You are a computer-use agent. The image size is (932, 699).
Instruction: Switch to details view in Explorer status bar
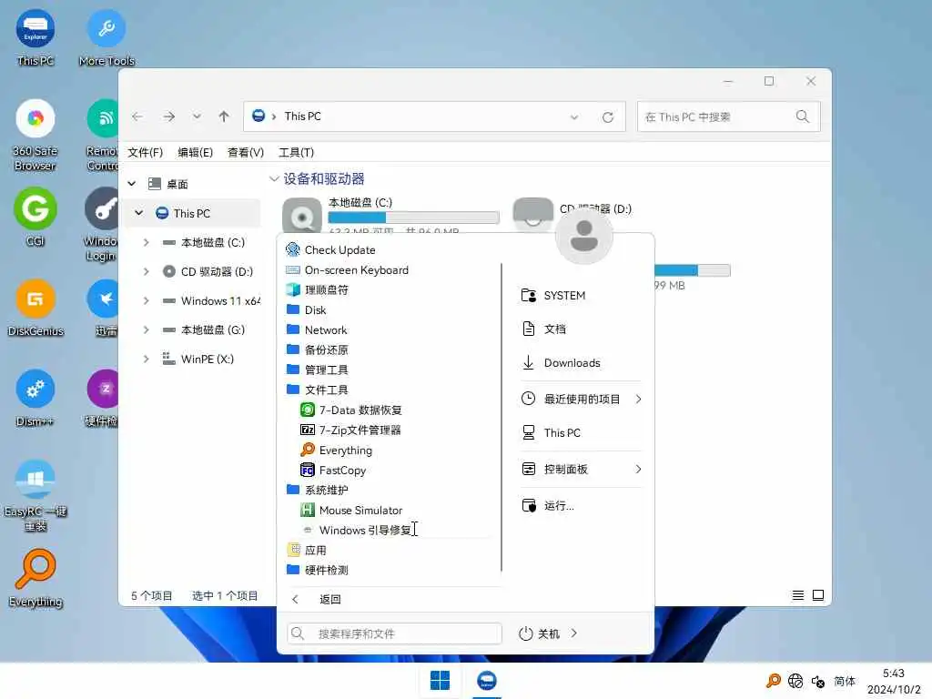[x=798, y=595]
